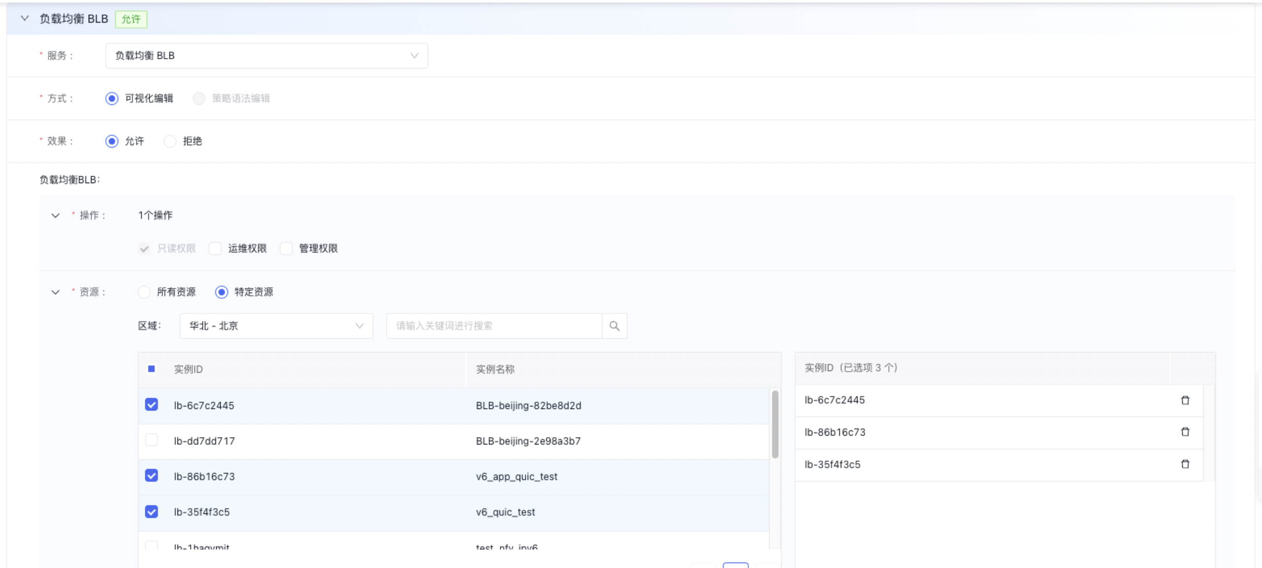Select 所有资源 radio option
1262x568 pixels.
tap(144, 292)
